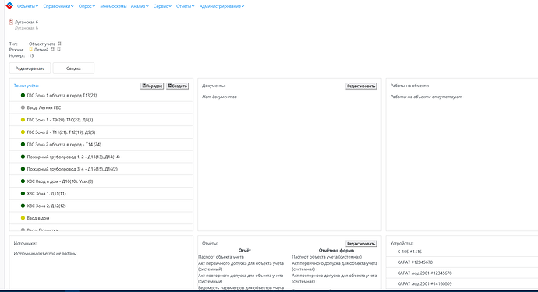Open the Отчеты menu dropdown
This screenshot has height=292, width=538.
tap(186, 6)
